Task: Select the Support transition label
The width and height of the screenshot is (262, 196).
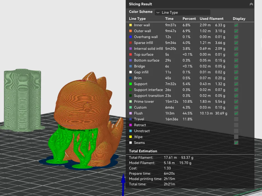Action: [x=149, y=95]
